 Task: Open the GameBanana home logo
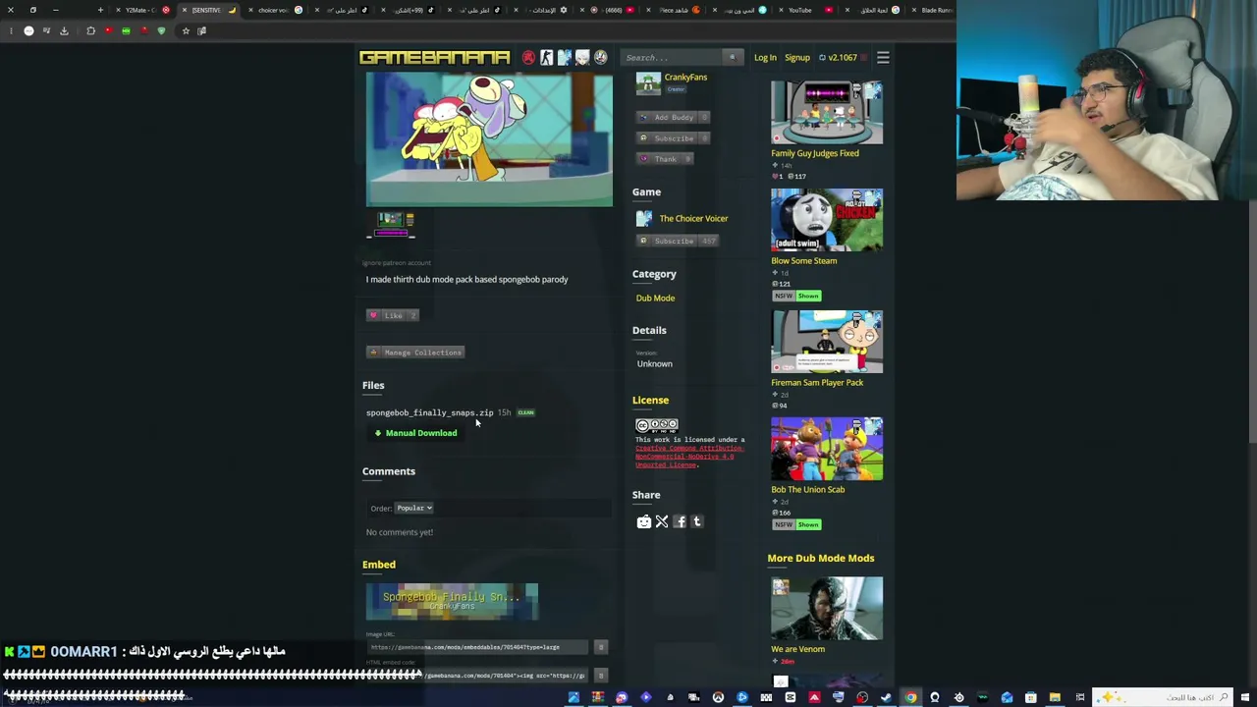click(434, 58)
